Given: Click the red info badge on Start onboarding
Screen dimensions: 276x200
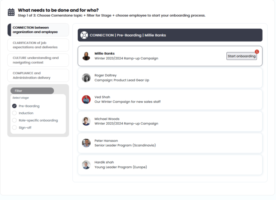Looking at the screenshot, I should coord(257,52).
